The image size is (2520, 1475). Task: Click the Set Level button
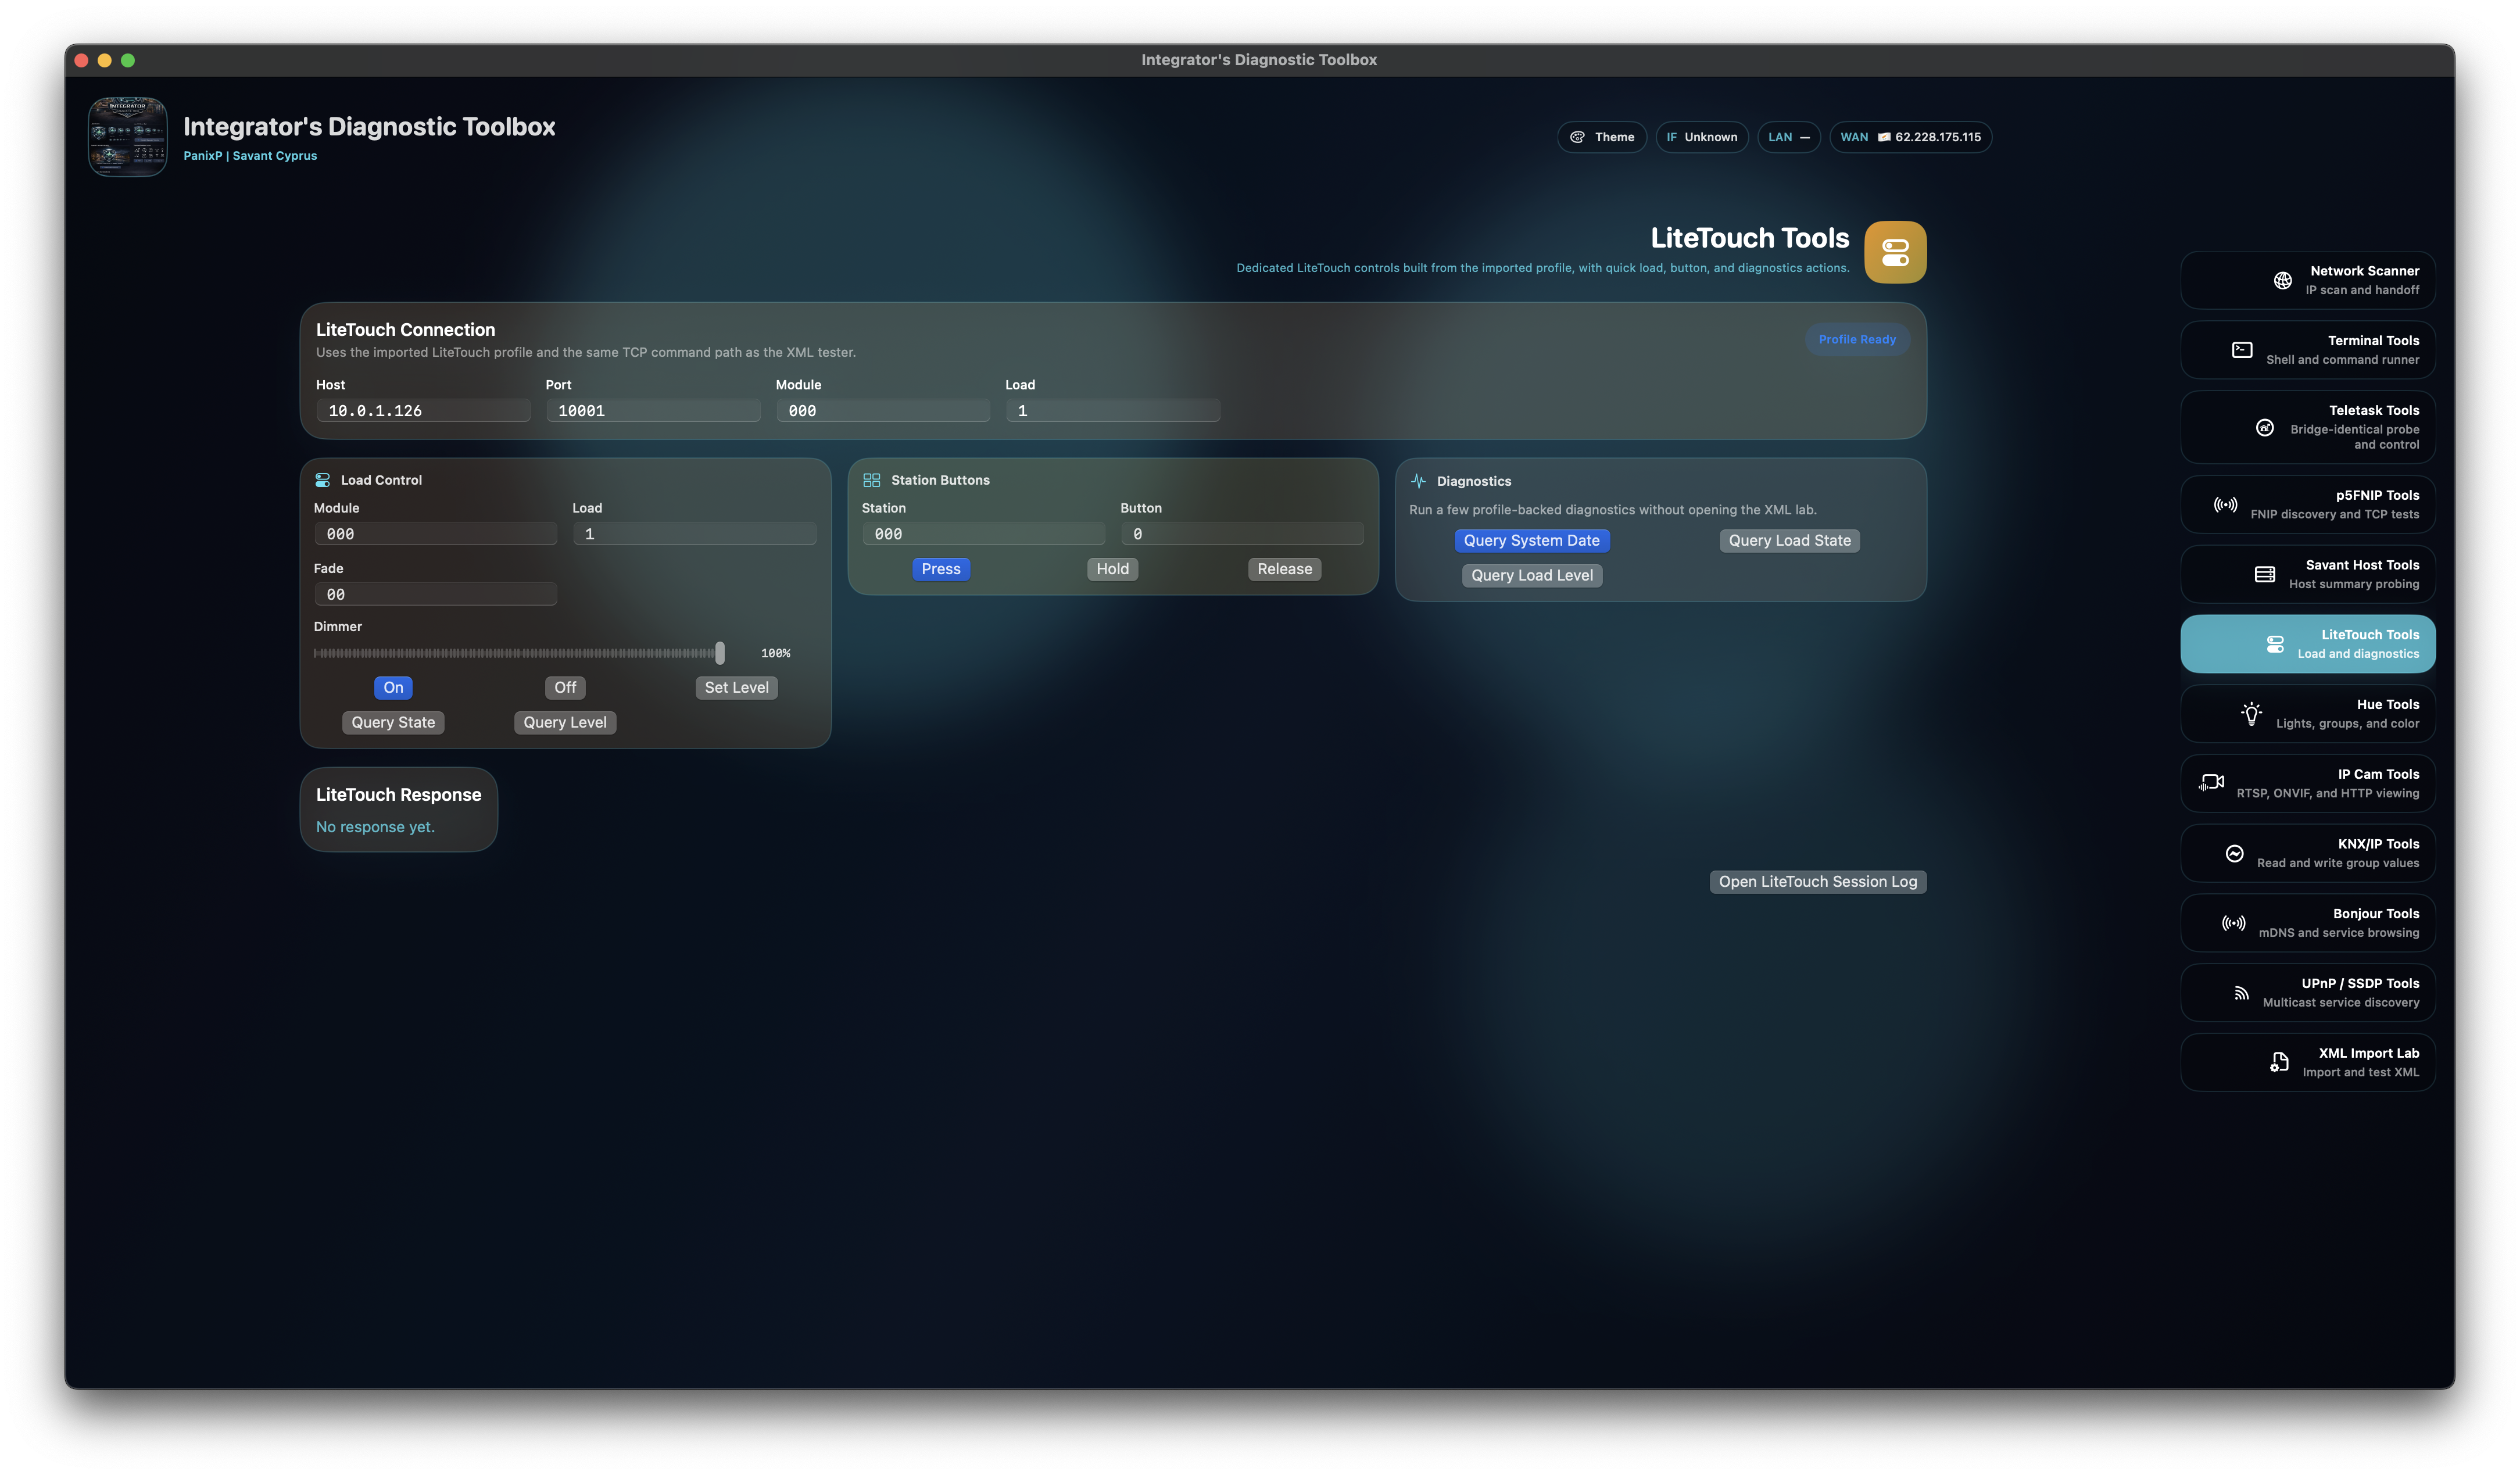coord(736,688)
